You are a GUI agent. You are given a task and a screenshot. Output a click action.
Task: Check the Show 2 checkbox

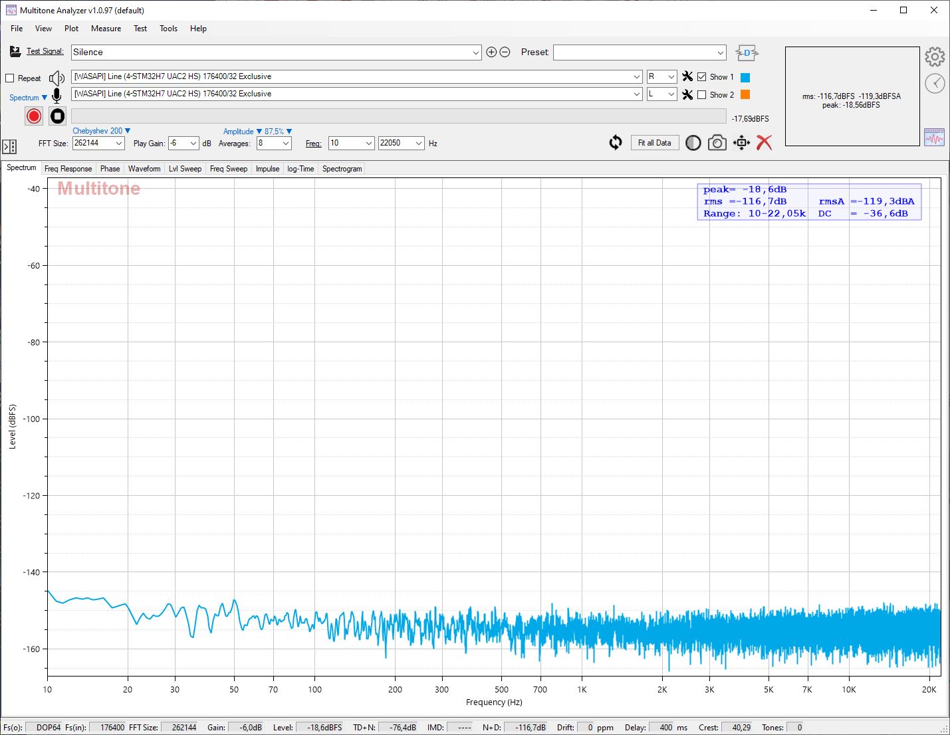pyautogui.click(x=702, y=95)
